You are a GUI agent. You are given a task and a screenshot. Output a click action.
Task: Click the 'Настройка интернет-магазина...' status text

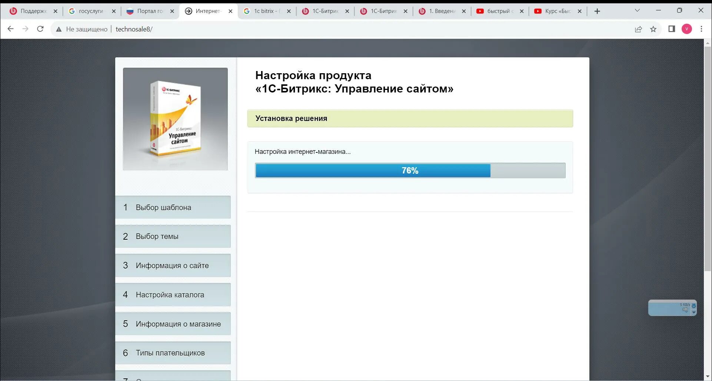click(303, 152)
